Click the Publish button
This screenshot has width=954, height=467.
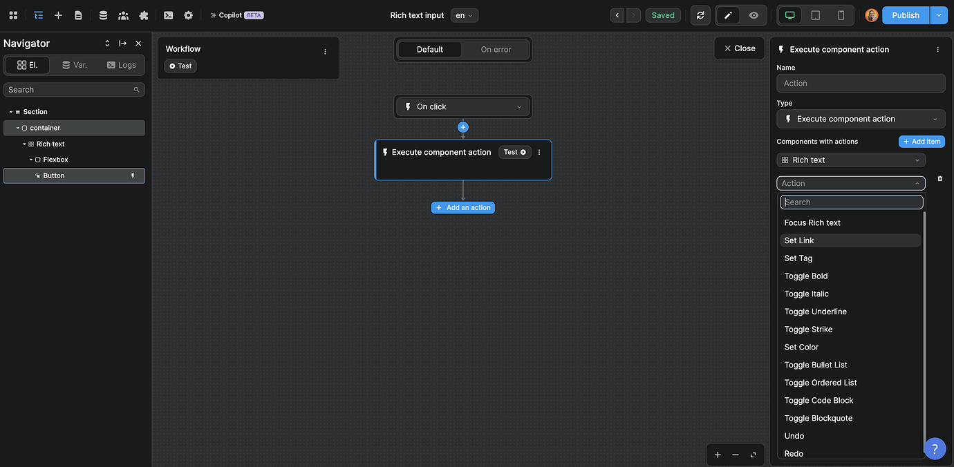click(x=905, y=15)
